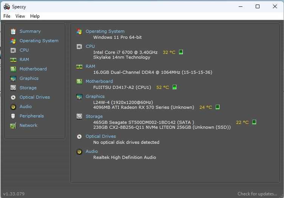Viewport: 284px width, 198px height.
Task: Click the Storage hard drive icon in sidebar
Action: pos(13,88)
